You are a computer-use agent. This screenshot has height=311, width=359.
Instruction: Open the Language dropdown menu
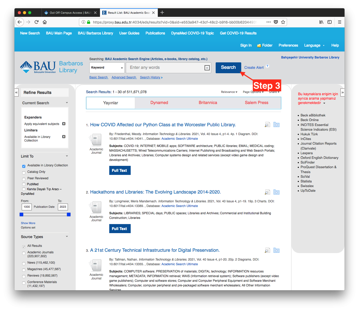coord(314,45)
